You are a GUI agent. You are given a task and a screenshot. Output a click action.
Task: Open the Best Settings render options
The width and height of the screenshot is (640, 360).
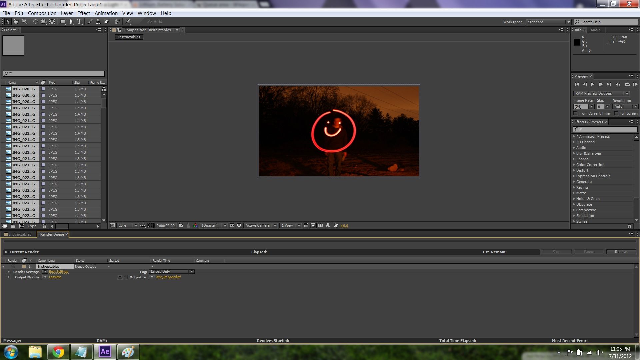click(x=58, y=272)
